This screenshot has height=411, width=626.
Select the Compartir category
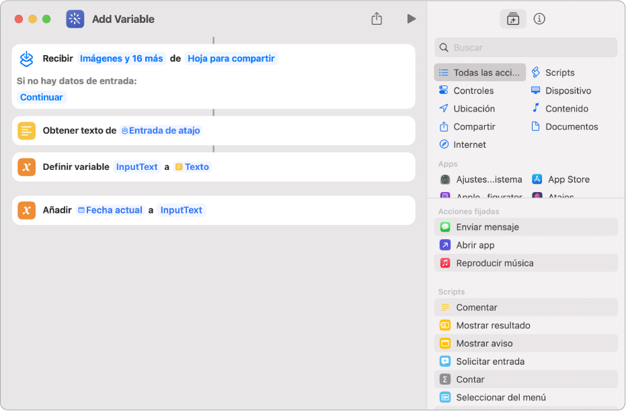click(x=467, y=127)
